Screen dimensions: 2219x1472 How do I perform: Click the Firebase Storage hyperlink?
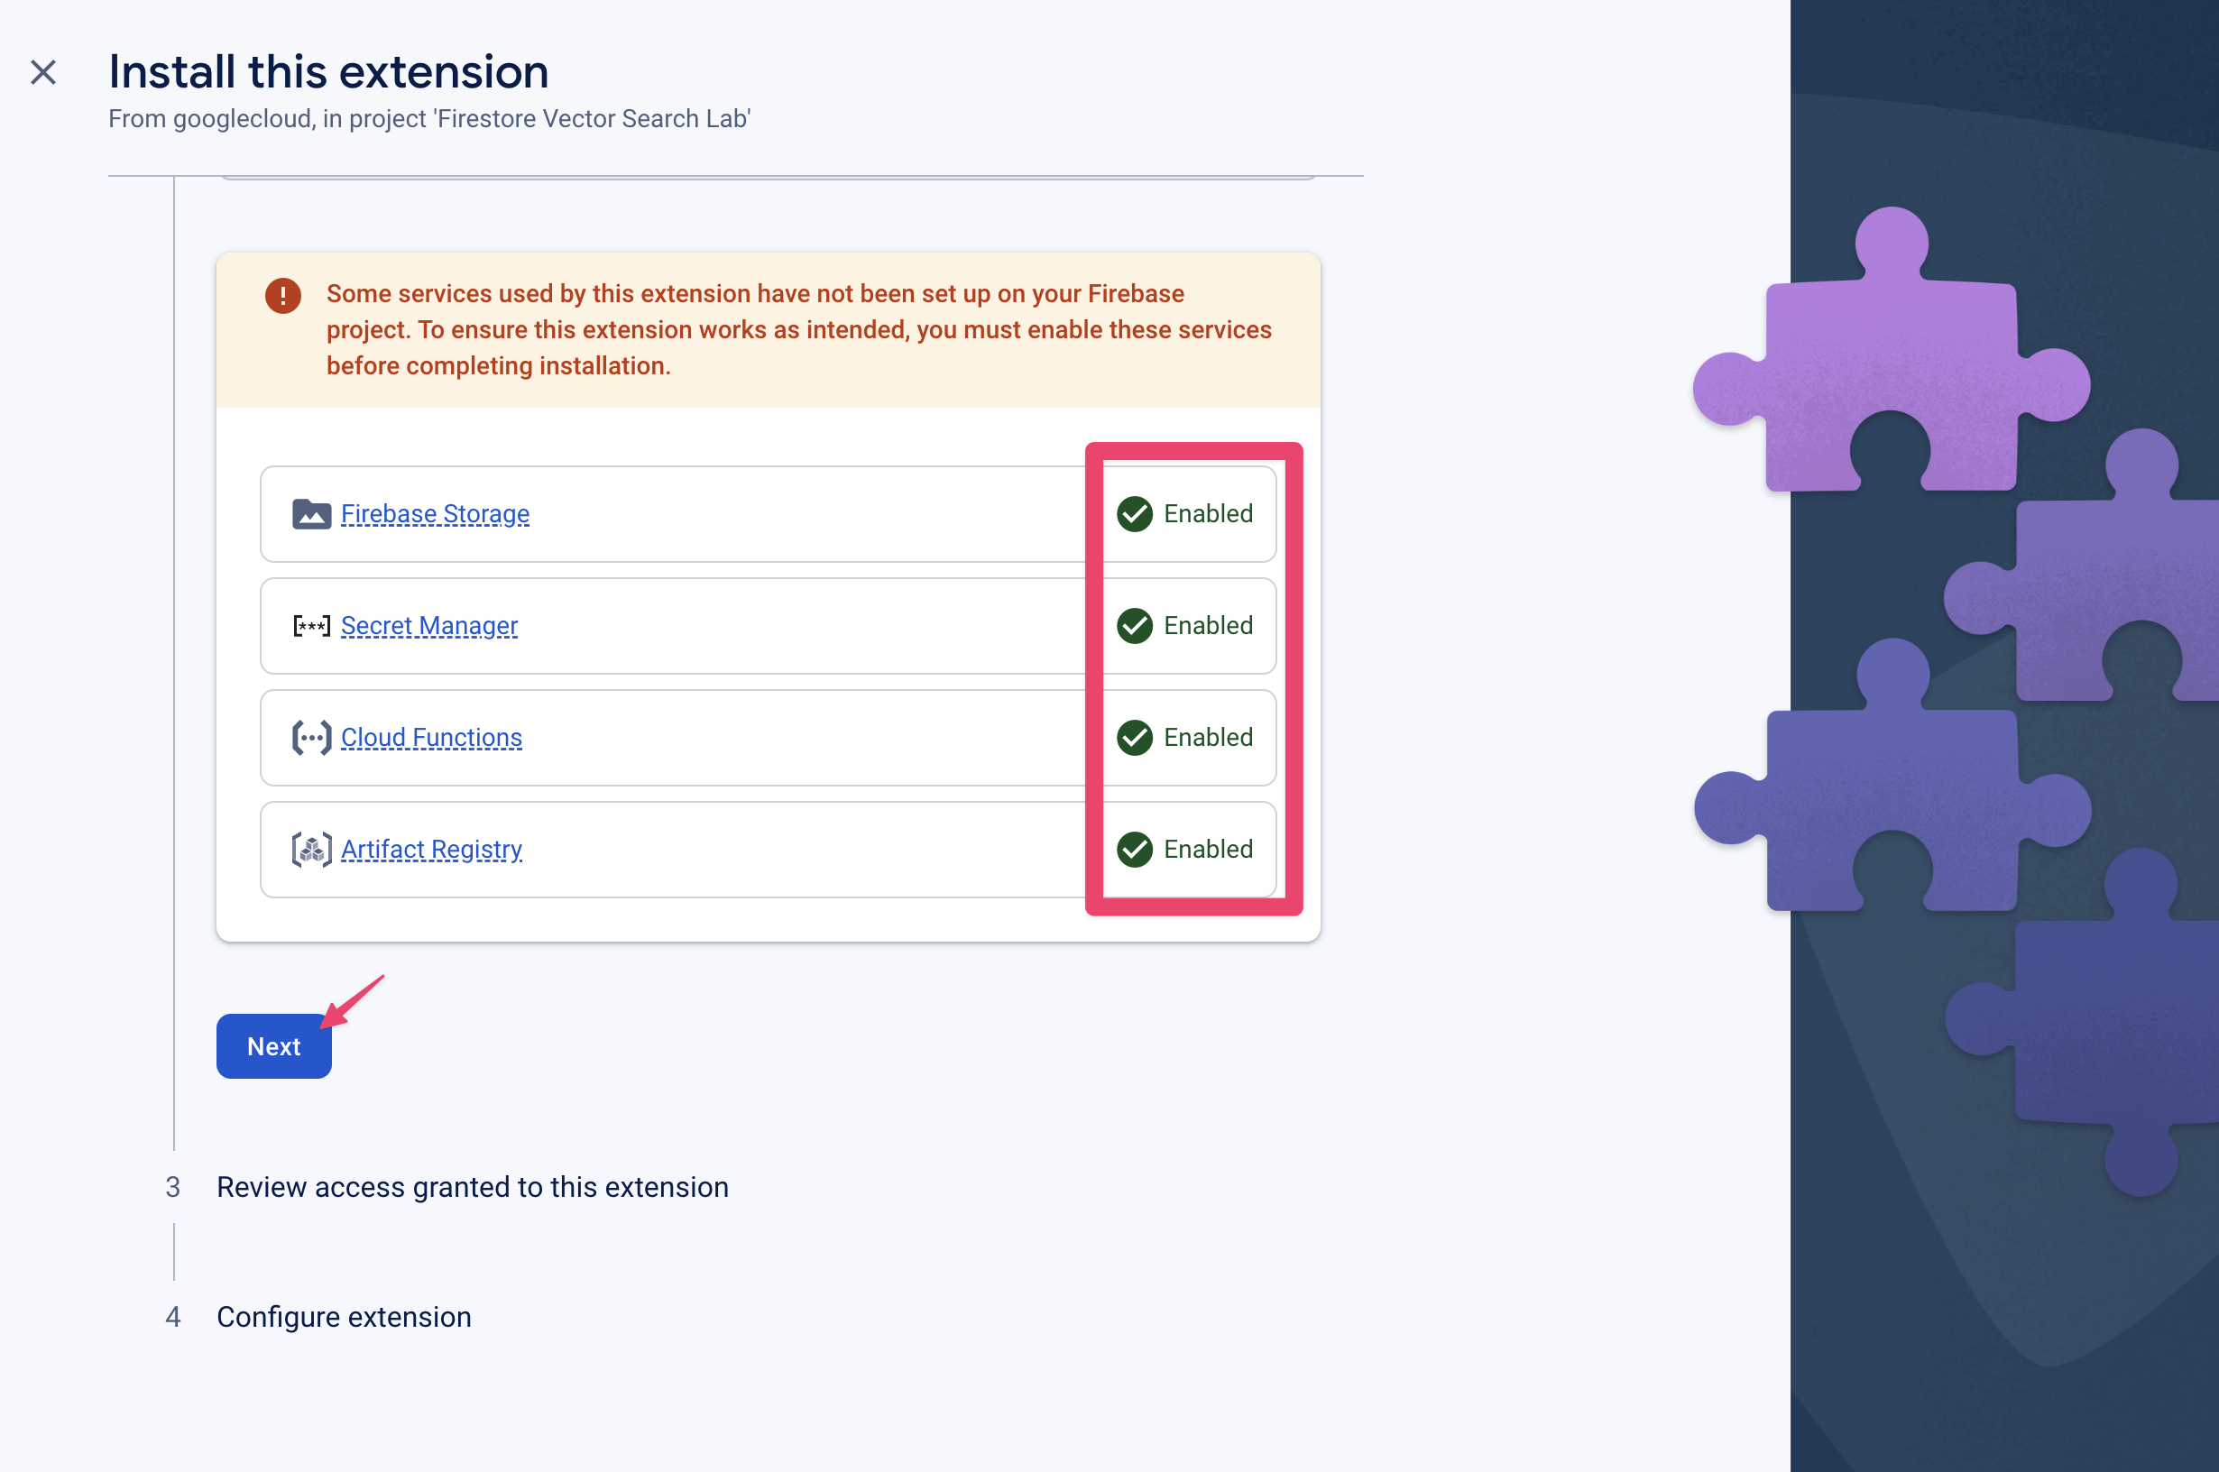point(434,512)
